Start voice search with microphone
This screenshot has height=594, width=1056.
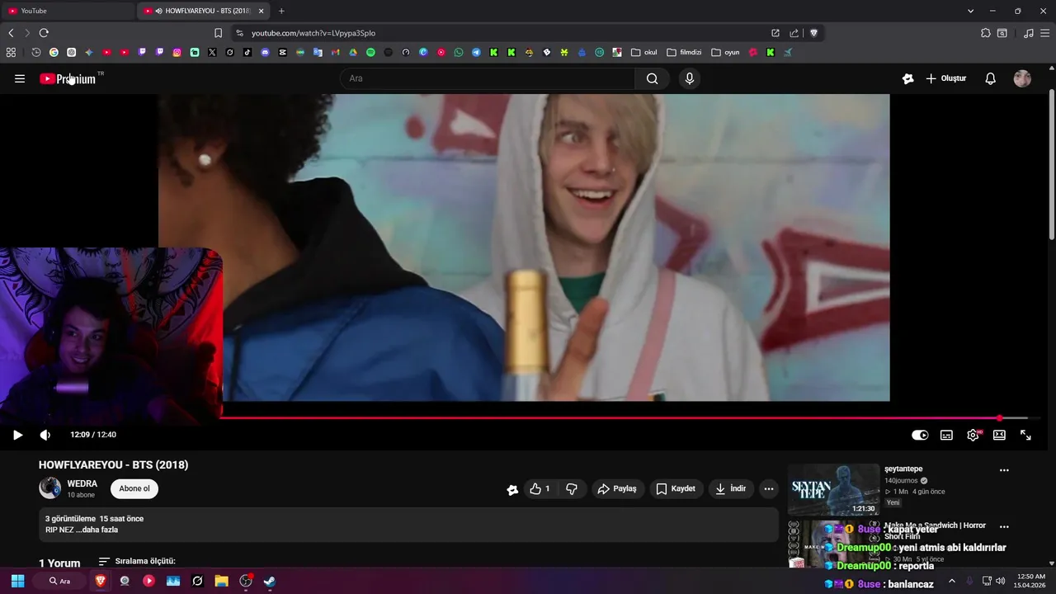pyautogui.click(x=690, y=78)
